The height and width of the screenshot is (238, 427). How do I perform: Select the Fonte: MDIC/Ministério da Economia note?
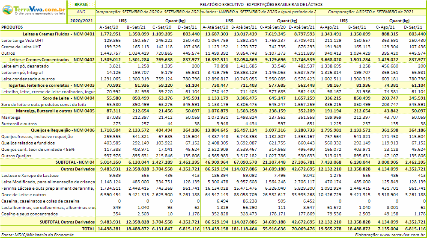point(37,235)
